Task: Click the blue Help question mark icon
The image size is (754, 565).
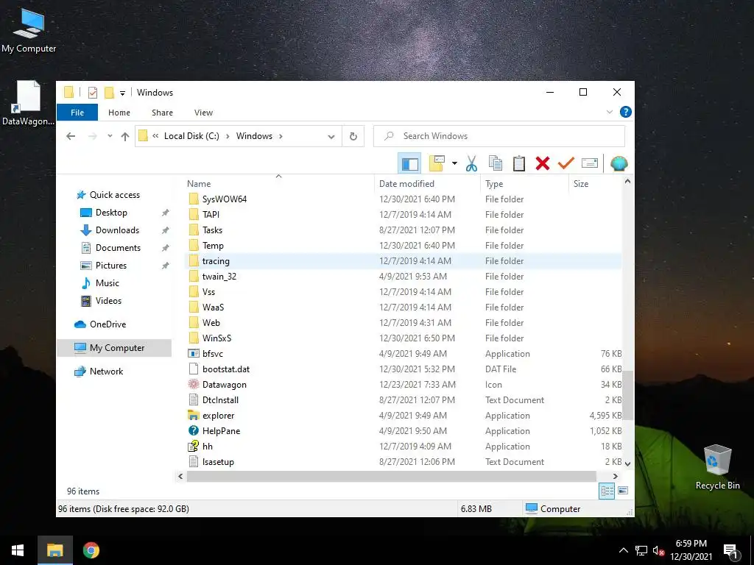Action: tap(626, 112)
